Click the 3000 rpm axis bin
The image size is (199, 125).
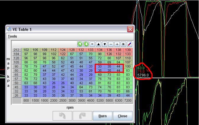coord(72,101)
